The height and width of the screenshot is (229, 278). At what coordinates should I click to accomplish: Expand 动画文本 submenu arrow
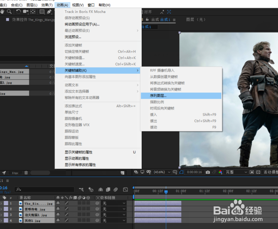pyautogui.click(x=138, y=85)
